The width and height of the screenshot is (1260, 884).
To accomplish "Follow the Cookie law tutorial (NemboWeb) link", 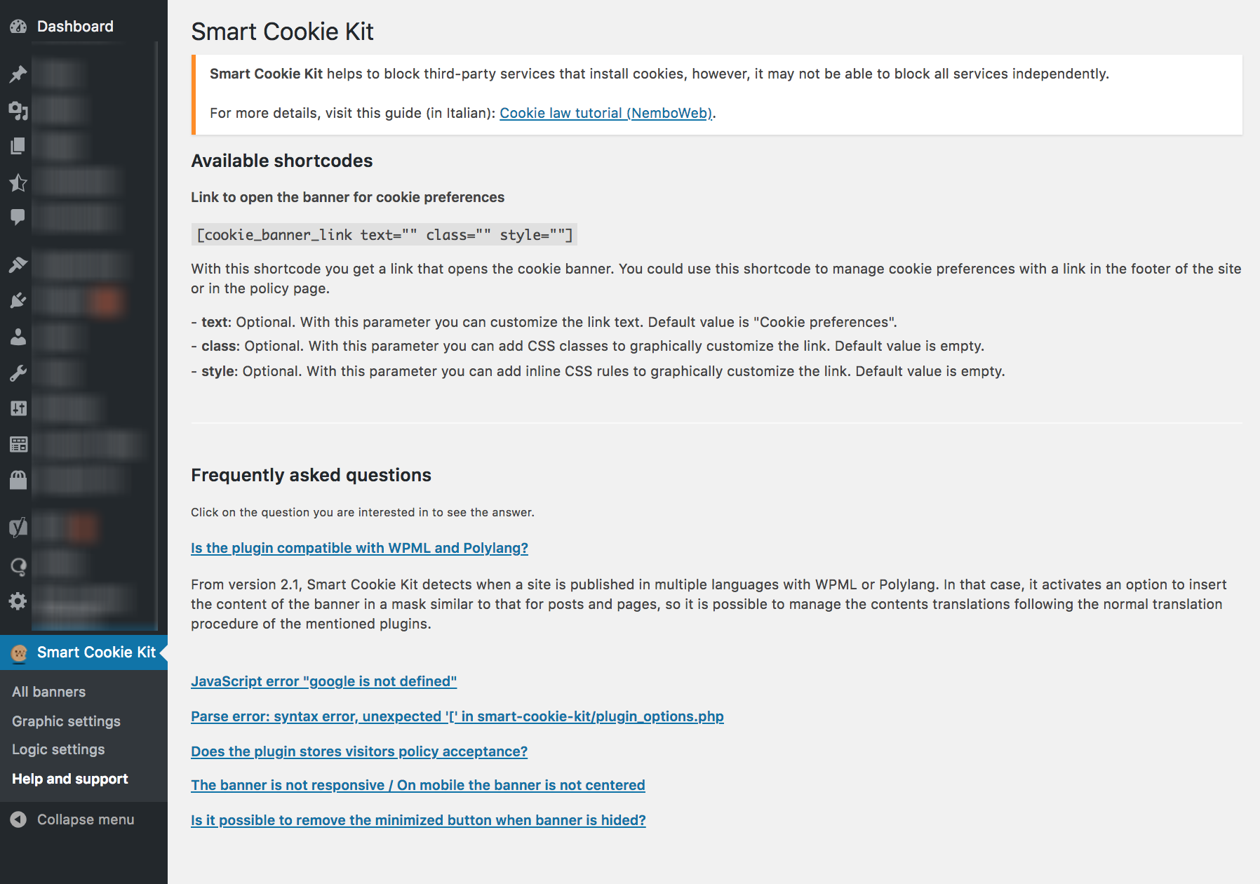I will (x=606, y=113).
